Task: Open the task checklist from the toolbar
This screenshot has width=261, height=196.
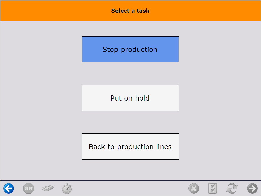Action: pos(213,188)
